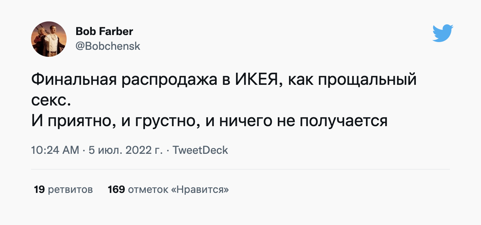Click the 10:24 AM timestamp

55,150
